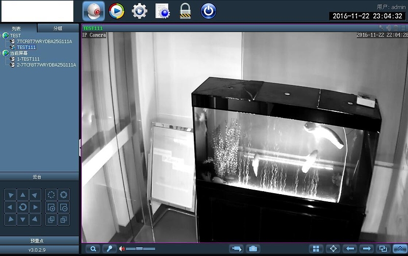Switch to the 分组 tab
Image resolution: width=408 pixels, height=256 pixels.
coord(58,28)
